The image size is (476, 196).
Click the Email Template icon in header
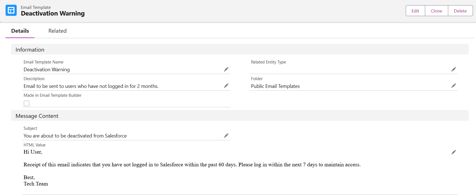11,11
